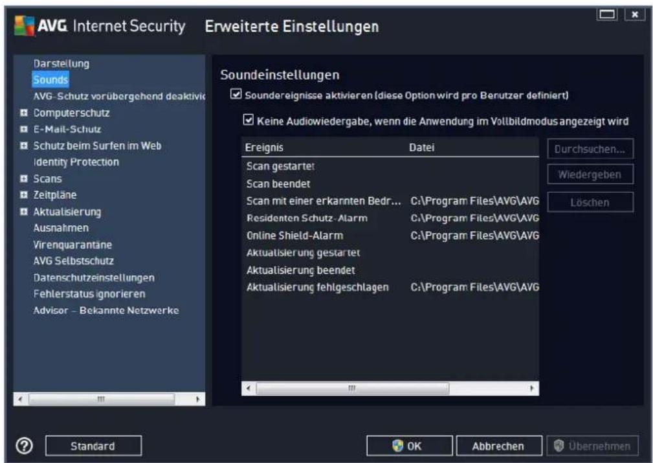Image resolution: width=653 pixels, height=463 pixels.
Task: Select the Online Shield-Alarm row
Action: (390, 236)
